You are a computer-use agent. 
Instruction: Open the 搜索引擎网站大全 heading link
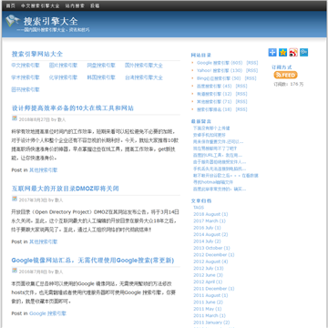(37, 54)
